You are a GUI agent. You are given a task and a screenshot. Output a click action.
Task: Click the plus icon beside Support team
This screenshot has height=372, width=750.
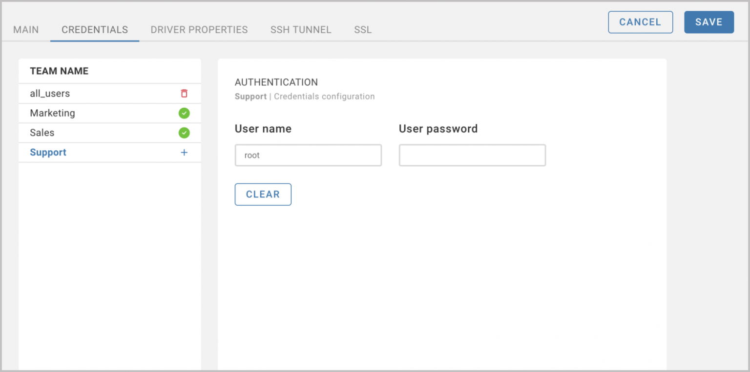[x=184, y=153]
